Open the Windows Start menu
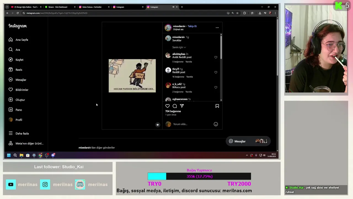The width and height of the screenshot is (353, 199). click(9, 155)
